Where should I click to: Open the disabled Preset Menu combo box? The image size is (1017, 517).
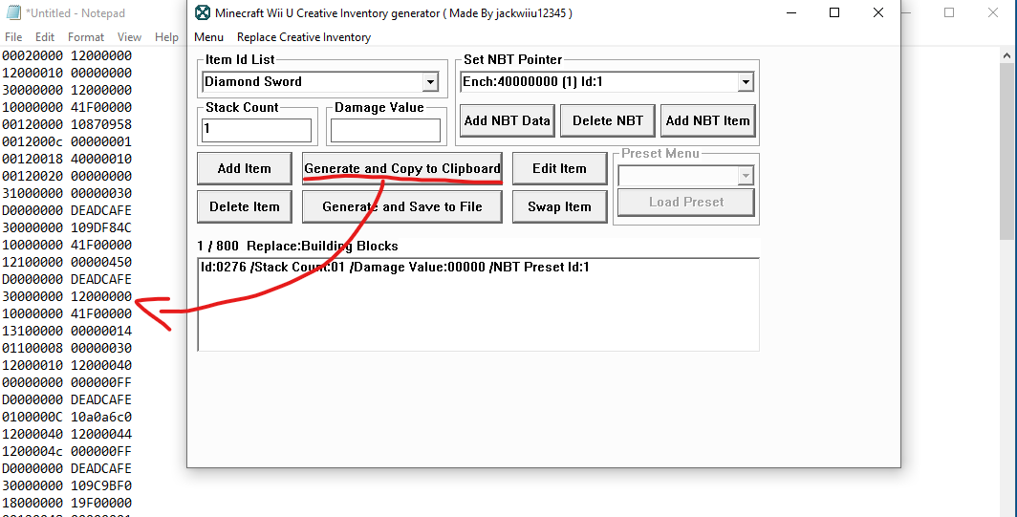click(685, 176)
